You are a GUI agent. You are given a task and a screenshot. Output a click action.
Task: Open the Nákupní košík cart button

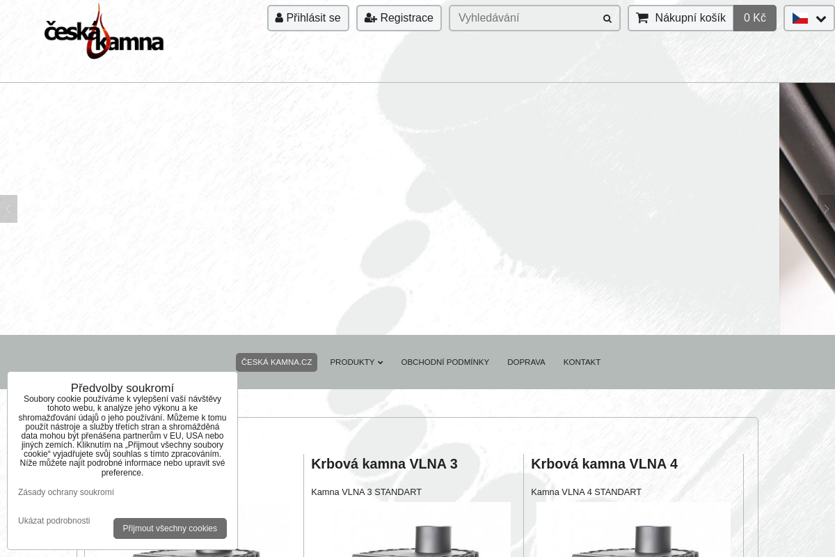pos(681,18)
